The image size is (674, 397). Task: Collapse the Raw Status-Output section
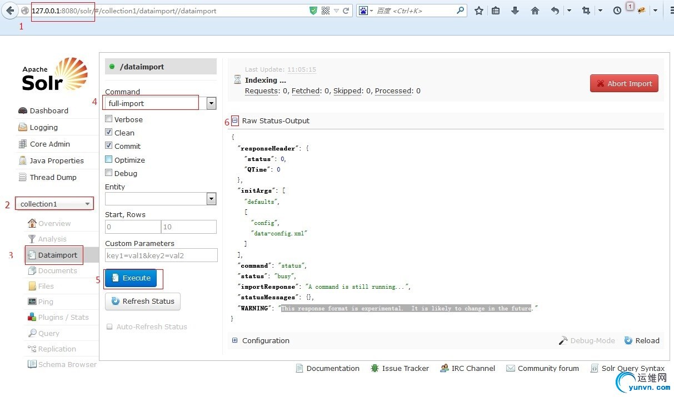pos(235,120)
